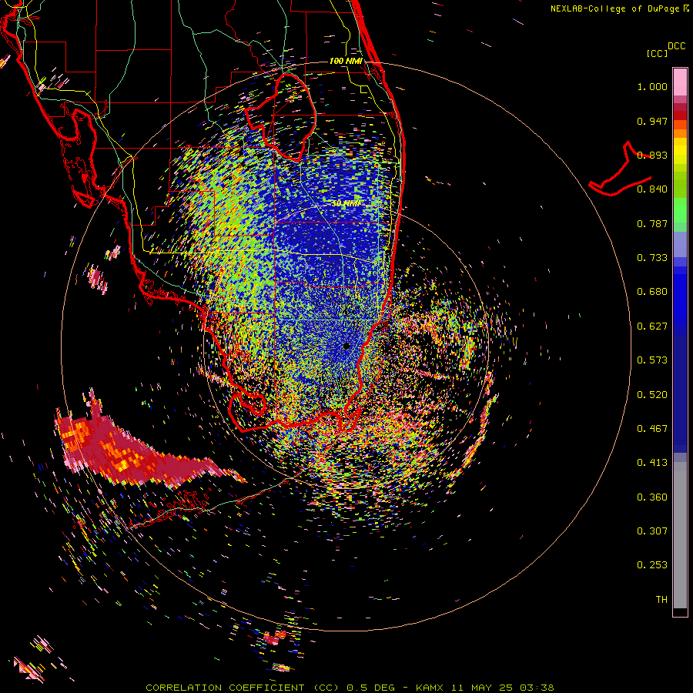
Task: Pick the bright green color bar segment
Action: pos(680,210)
